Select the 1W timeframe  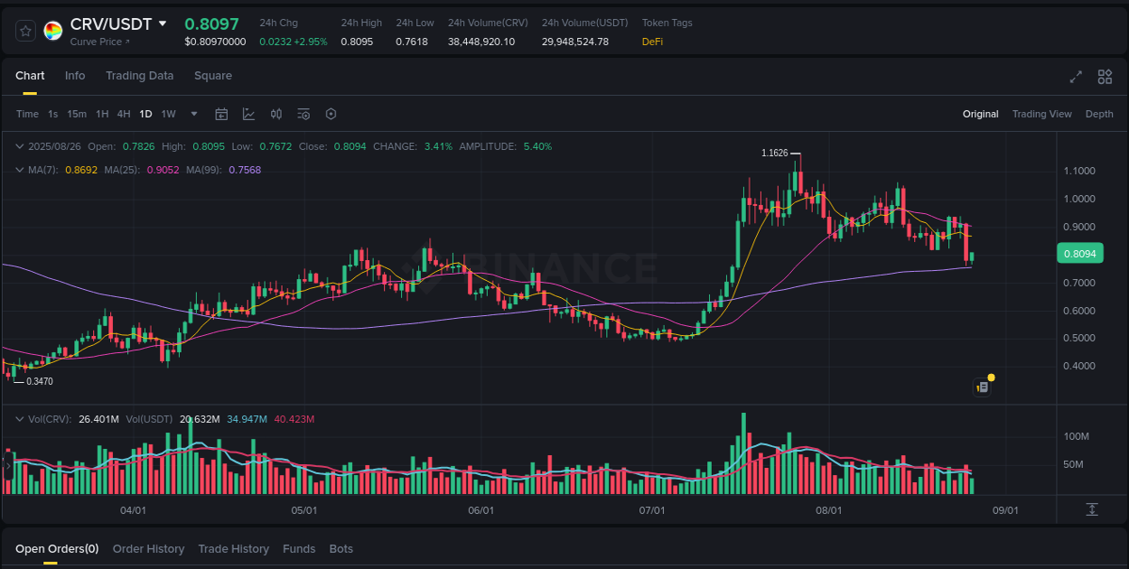click(168, 114)
